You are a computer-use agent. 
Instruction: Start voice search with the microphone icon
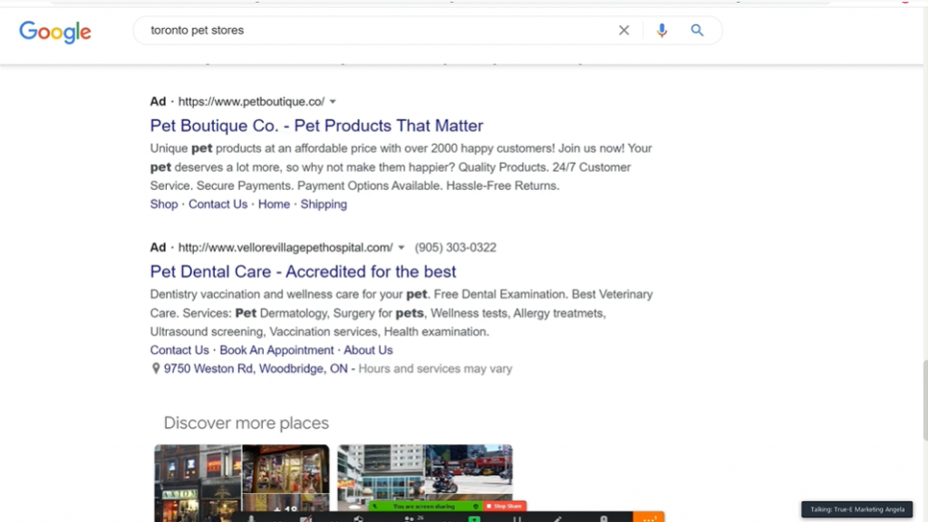pos(662,31)
